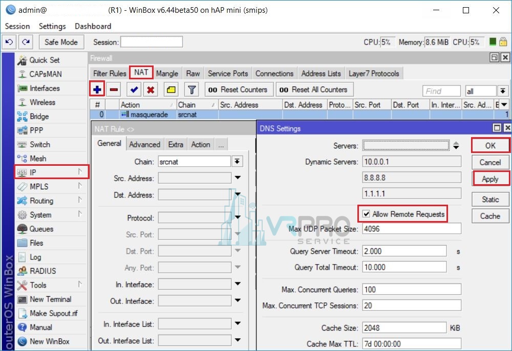Expand Protocol field in NAT Rule
This screenshot has height=351, width=512.
(238, 217)
